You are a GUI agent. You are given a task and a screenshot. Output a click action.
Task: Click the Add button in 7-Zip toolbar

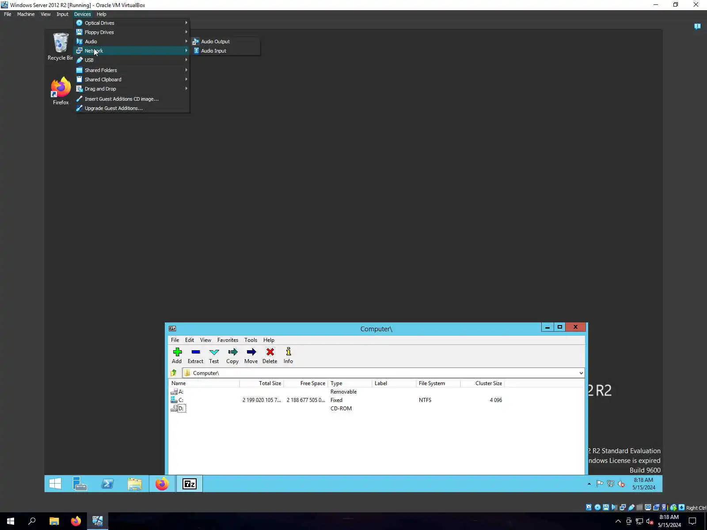[177, 356]
